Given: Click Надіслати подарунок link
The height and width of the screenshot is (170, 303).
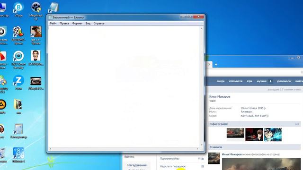Looking at the screenshot, I should point(173,166).
